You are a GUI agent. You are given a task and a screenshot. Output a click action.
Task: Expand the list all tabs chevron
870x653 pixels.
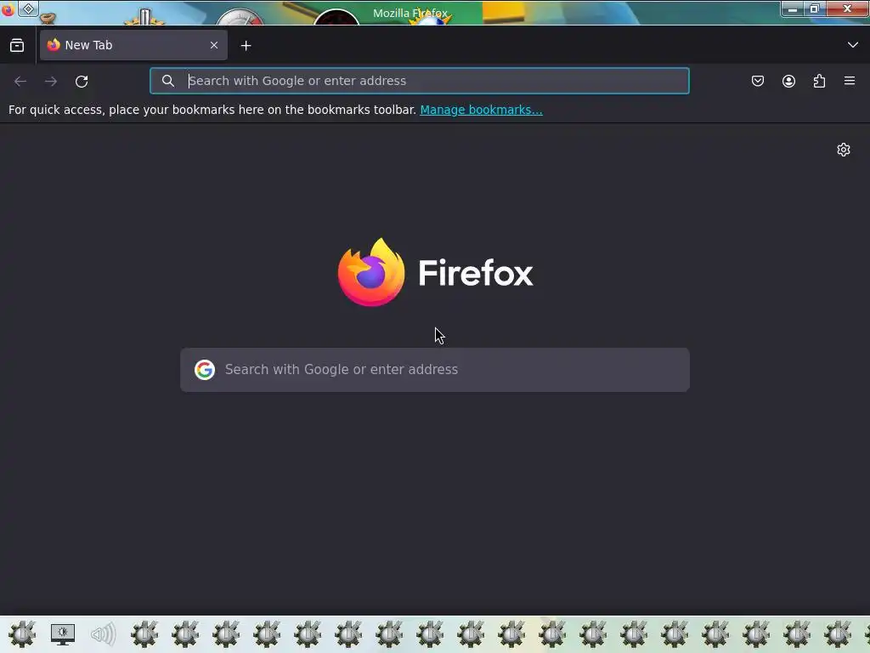853,45
